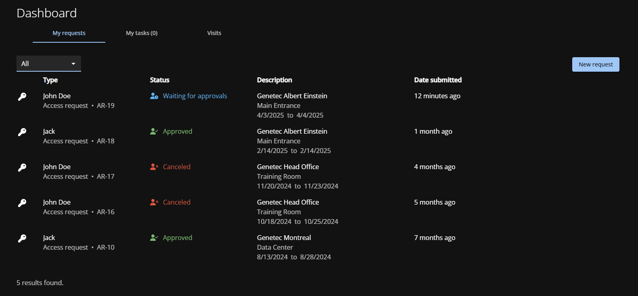Click the canceled status icon on AR-16

(x=154, y=202)
